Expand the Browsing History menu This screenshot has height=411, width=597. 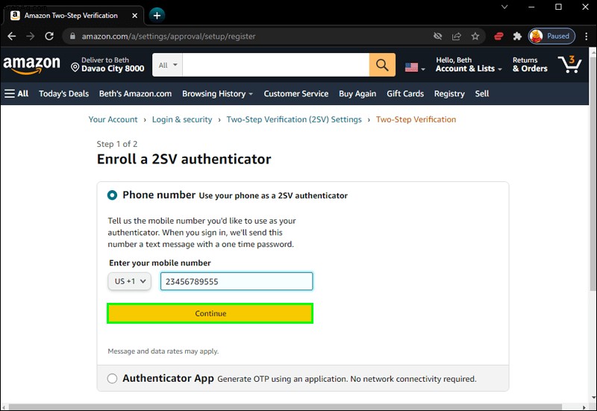pyautogui.click(x=217, y=94)
